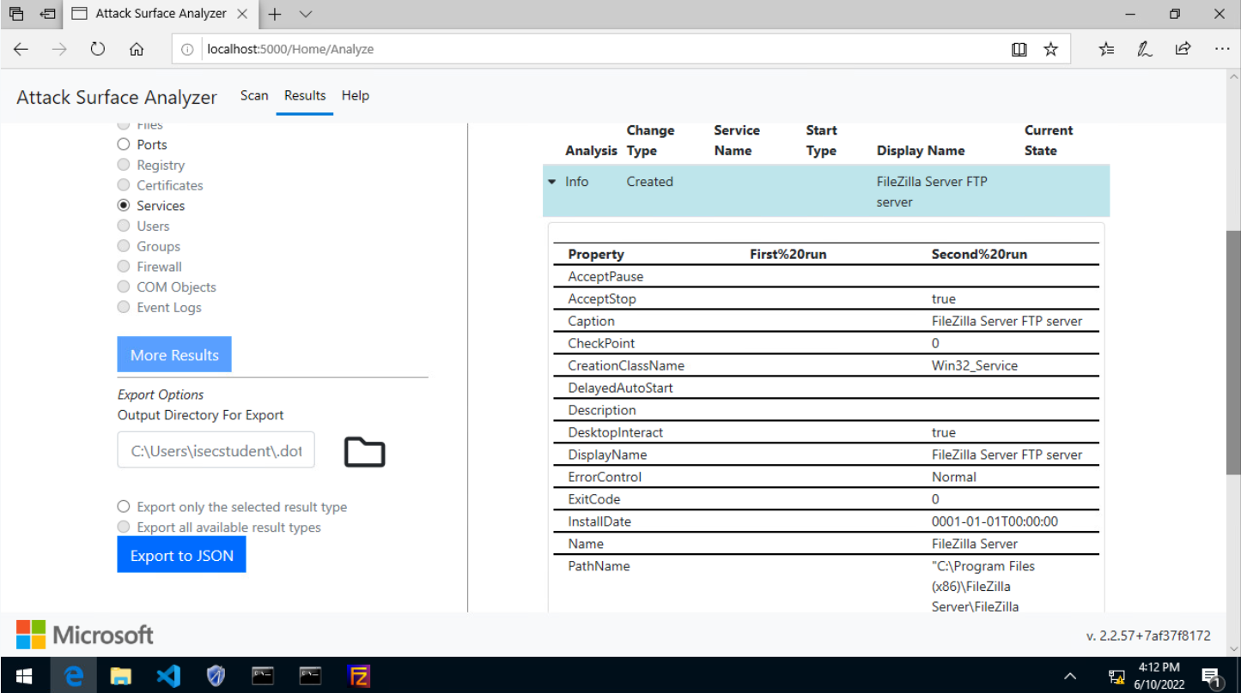This screenshot has height=693, width=1241.
Task: Open the Help tab
Action: [356, 95]
